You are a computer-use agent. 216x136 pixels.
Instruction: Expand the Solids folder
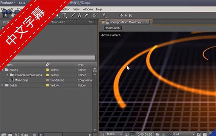2,85
